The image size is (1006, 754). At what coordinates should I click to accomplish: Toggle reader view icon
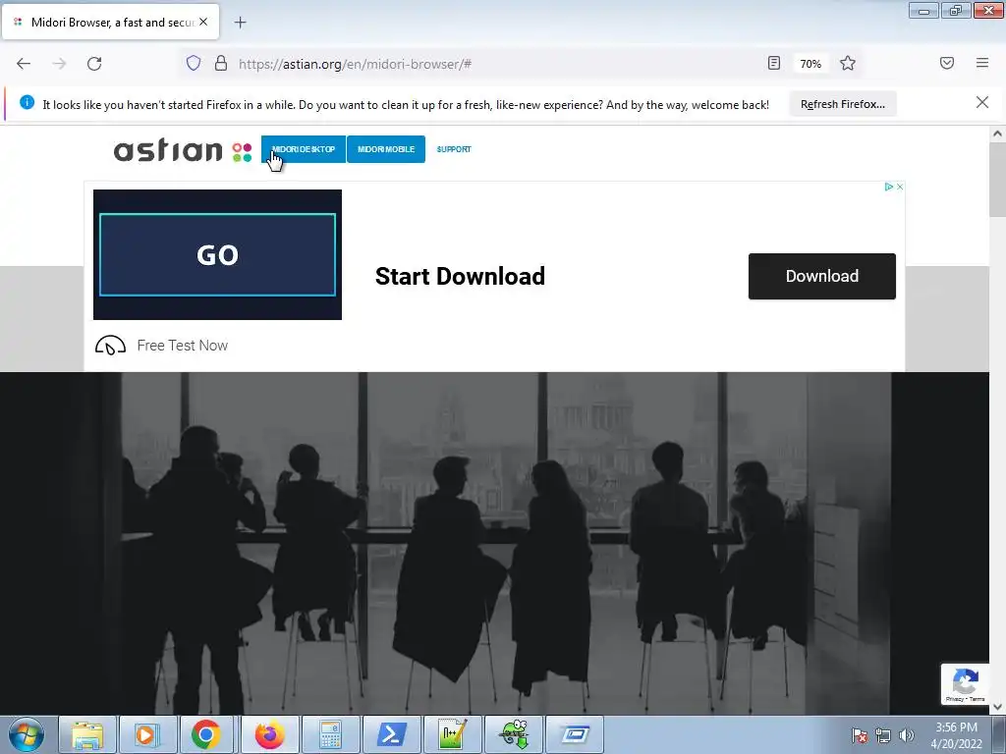click(x=774, y=63)
